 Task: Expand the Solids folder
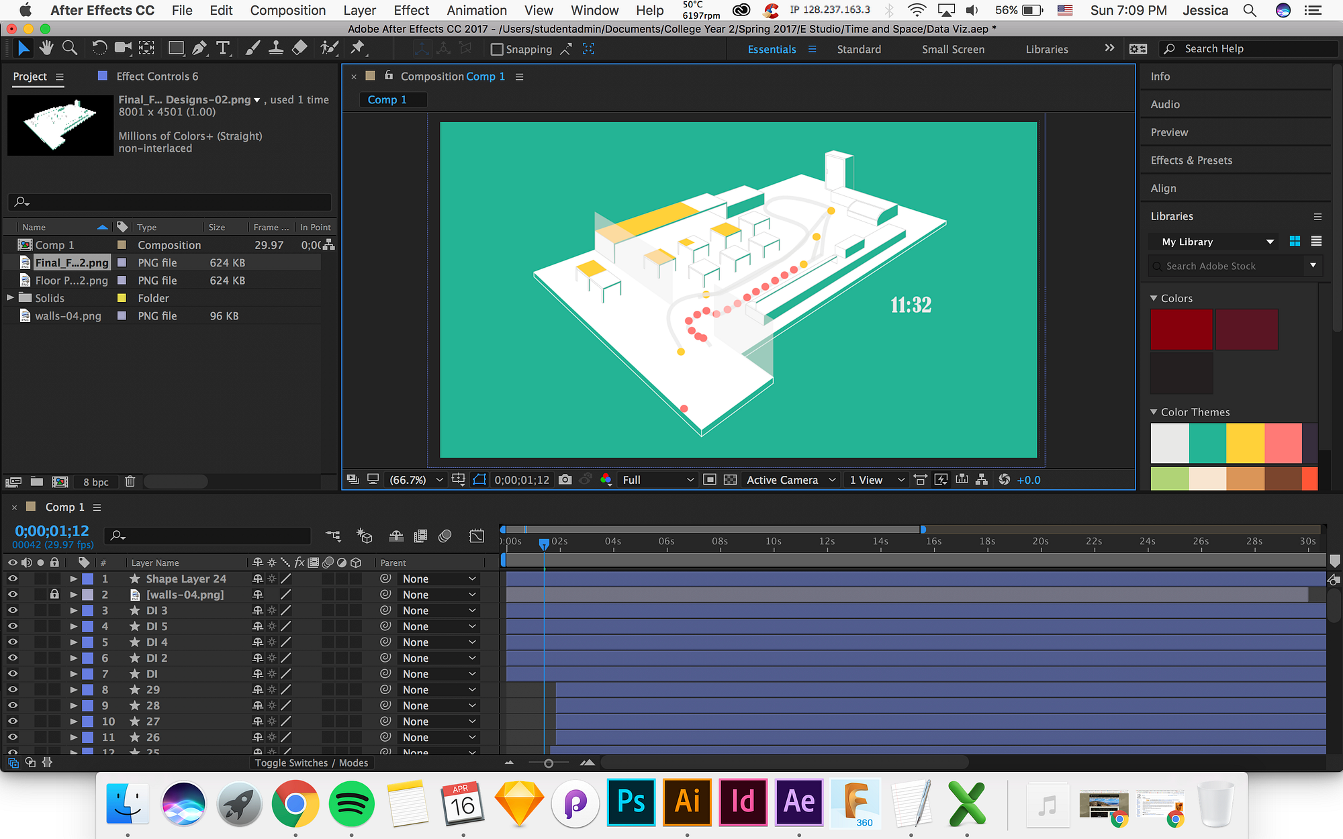pyautogui.click(x=10, y=298)
